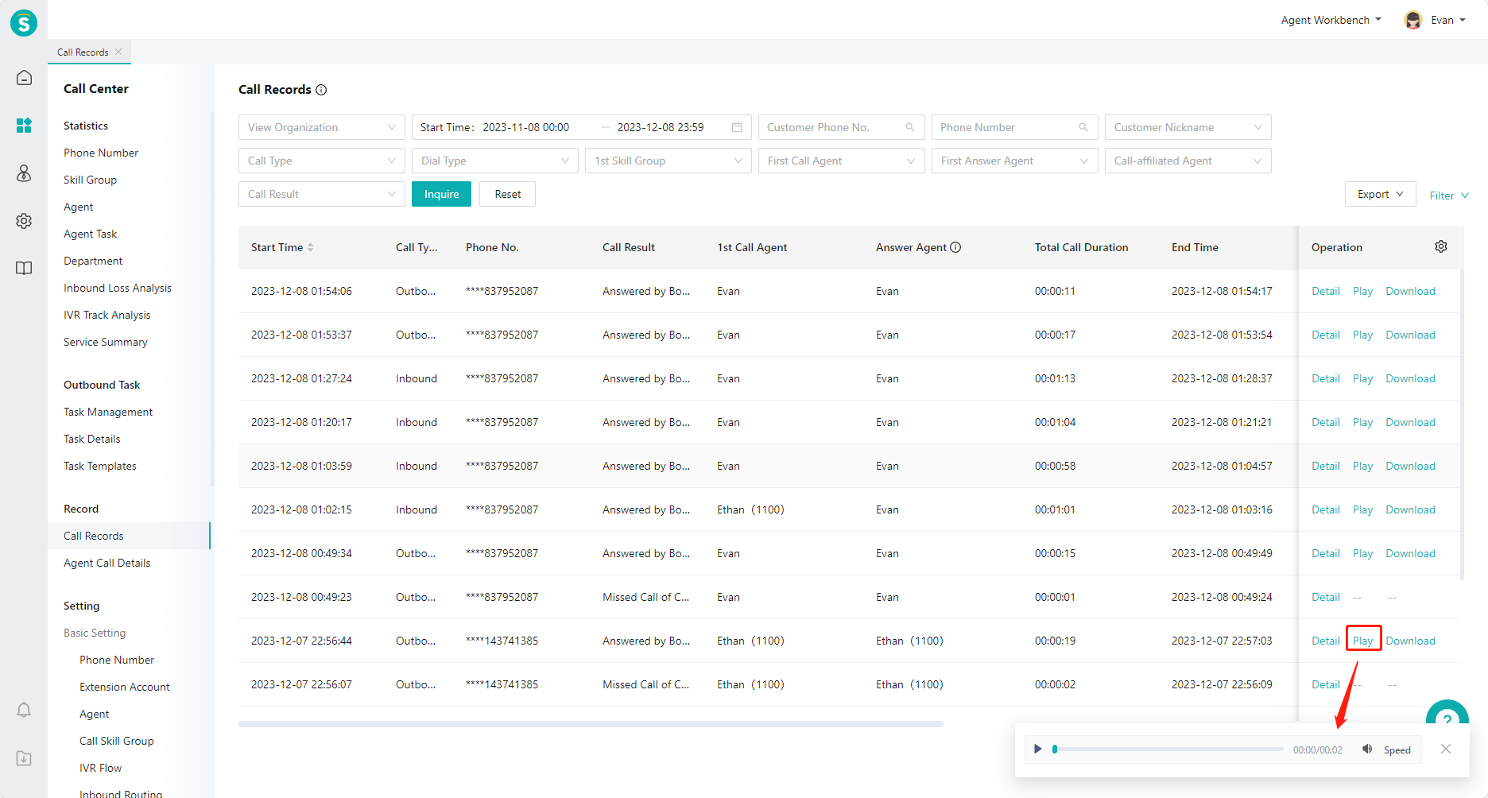Open the Customer Nickname dropdown
Screen dimensions: 1488x798
[1188, 127]
